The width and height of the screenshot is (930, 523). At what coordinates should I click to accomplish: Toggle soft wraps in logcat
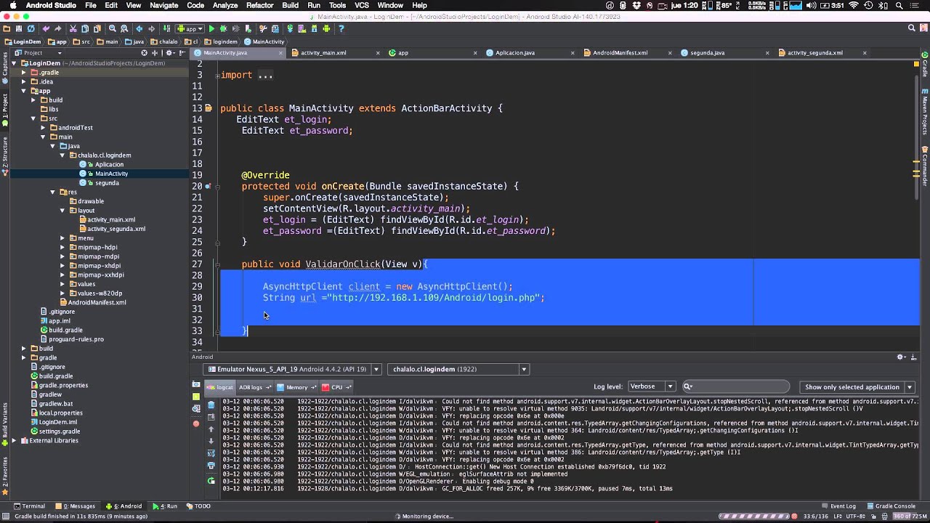[x=211, y=453]
